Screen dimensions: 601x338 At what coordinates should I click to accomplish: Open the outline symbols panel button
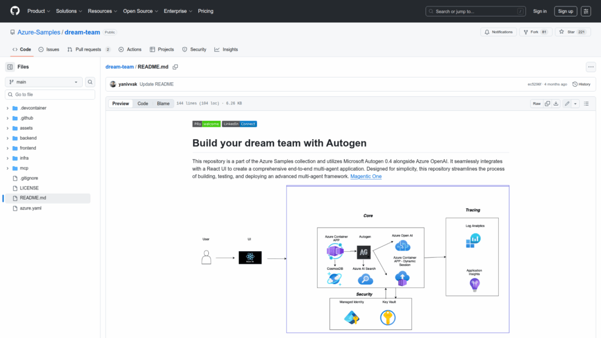[586, 103]
